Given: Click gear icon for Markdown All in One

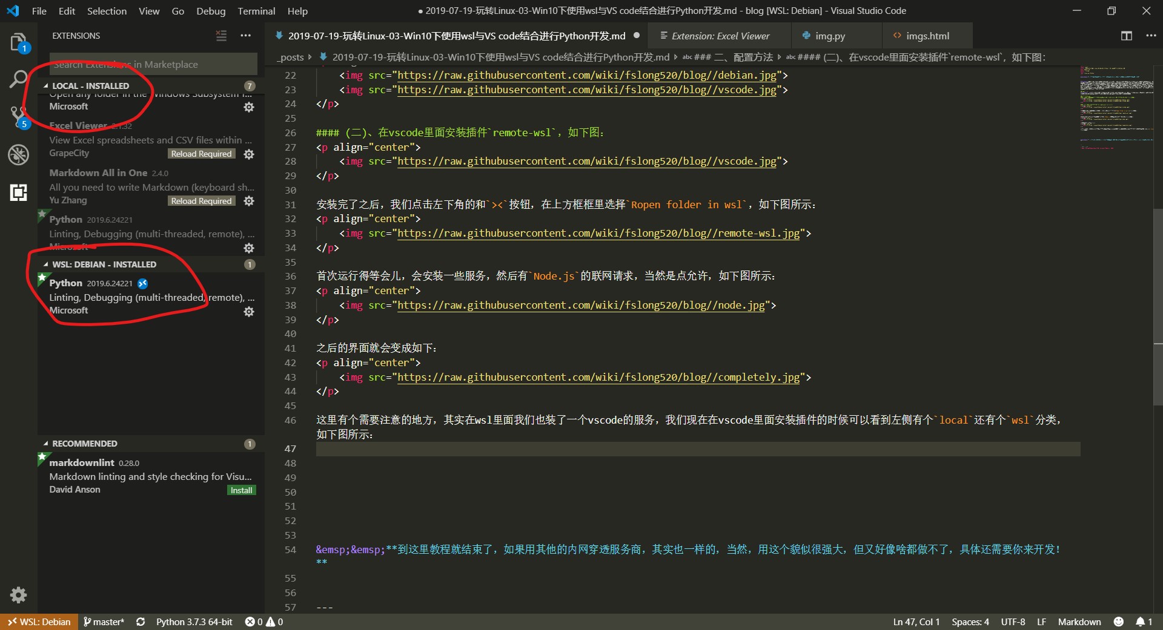Looking at the screenshot, I should [249, 201].
